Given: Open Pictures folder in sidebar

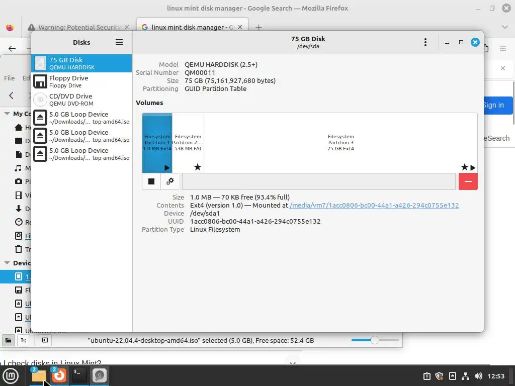Looking at the screenshot, I should 23,181.
